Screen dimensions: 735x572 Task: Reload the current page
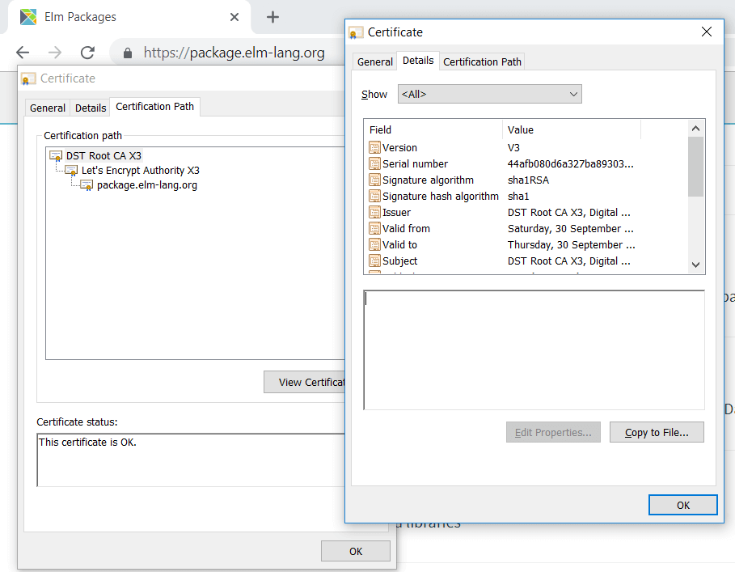click(x=87, y=53)
